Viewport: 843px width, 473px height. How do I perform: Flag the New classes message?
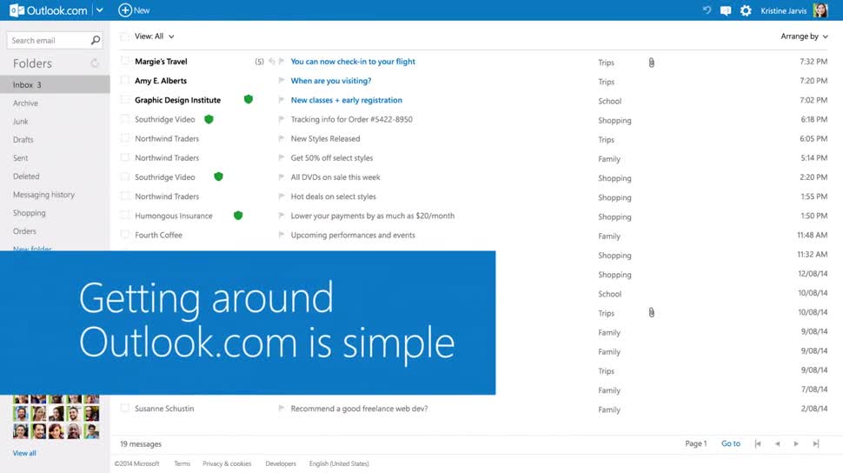(282, 100)
